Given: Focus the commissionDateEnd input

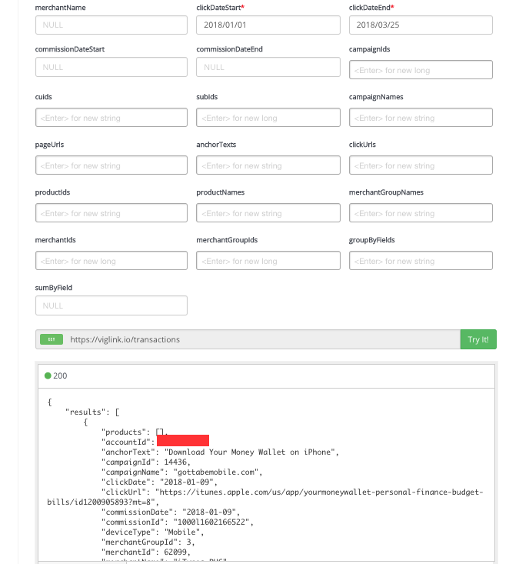Looking at the screenshot, I should 268,67.
